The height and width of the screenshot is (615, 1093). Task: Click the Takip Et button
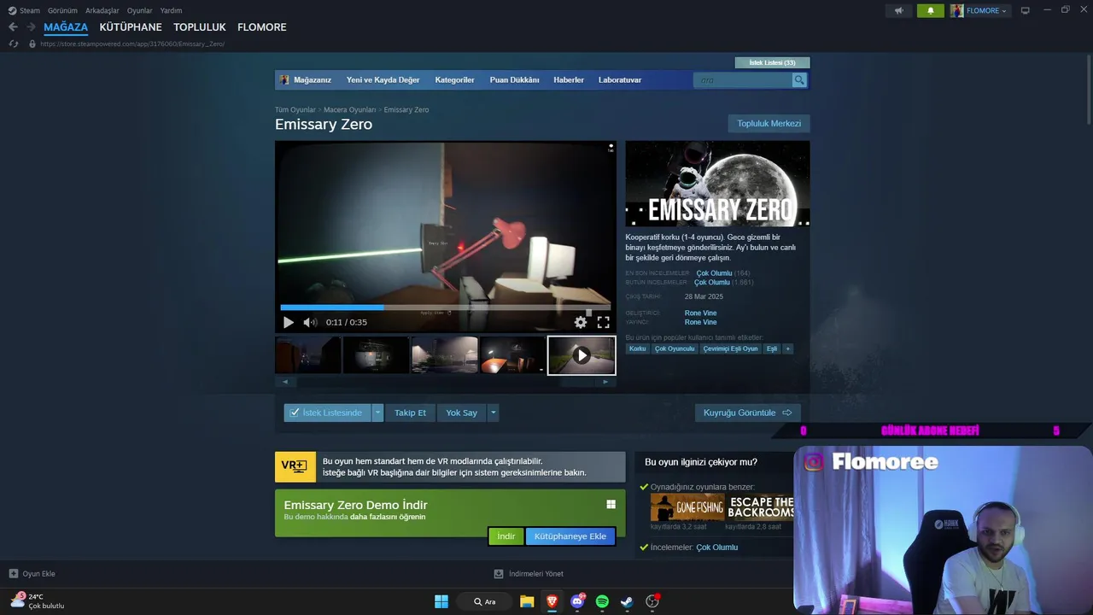410,413
